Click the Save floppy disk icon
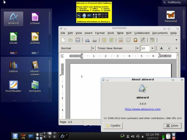 coord(78,40)
